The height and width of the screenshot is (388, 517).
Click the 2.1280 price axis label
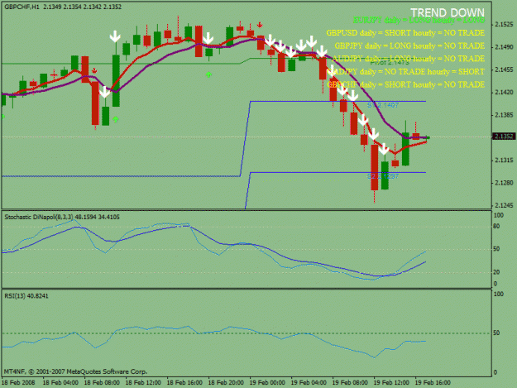pyautogui.click(x=504, y=183)
